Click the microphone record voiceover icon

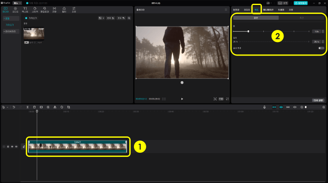coord(264,107)
